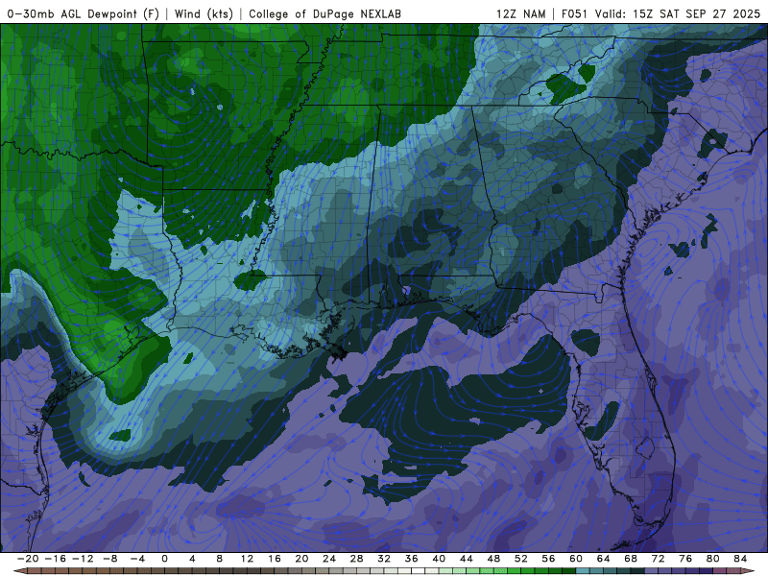The width and height of the screenshot is (768, 576).
Task: Click the -16 value on the dewpoint legend
Action: point(55,559)
